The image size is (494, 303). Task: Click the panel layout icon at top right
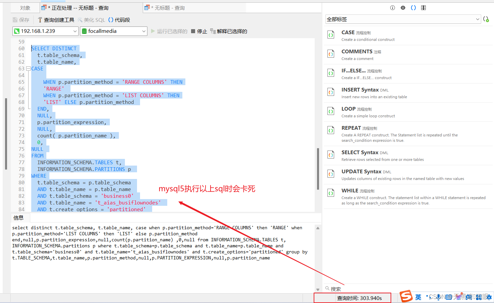(423, 8)
